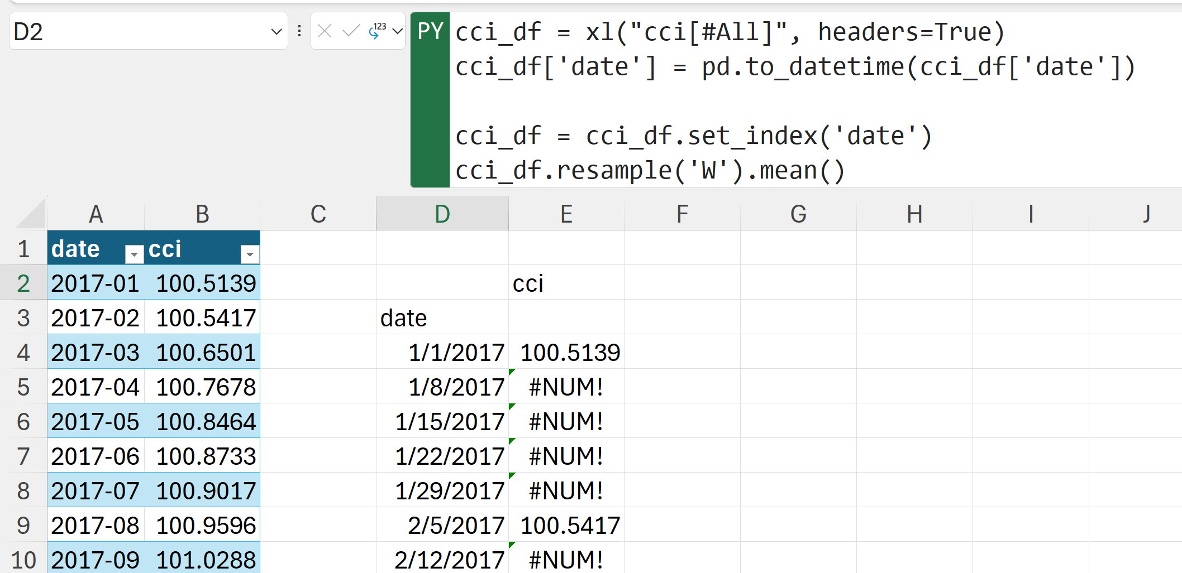
Task: Click the Select All corner triangle
Action: click(x=31, y=215)
